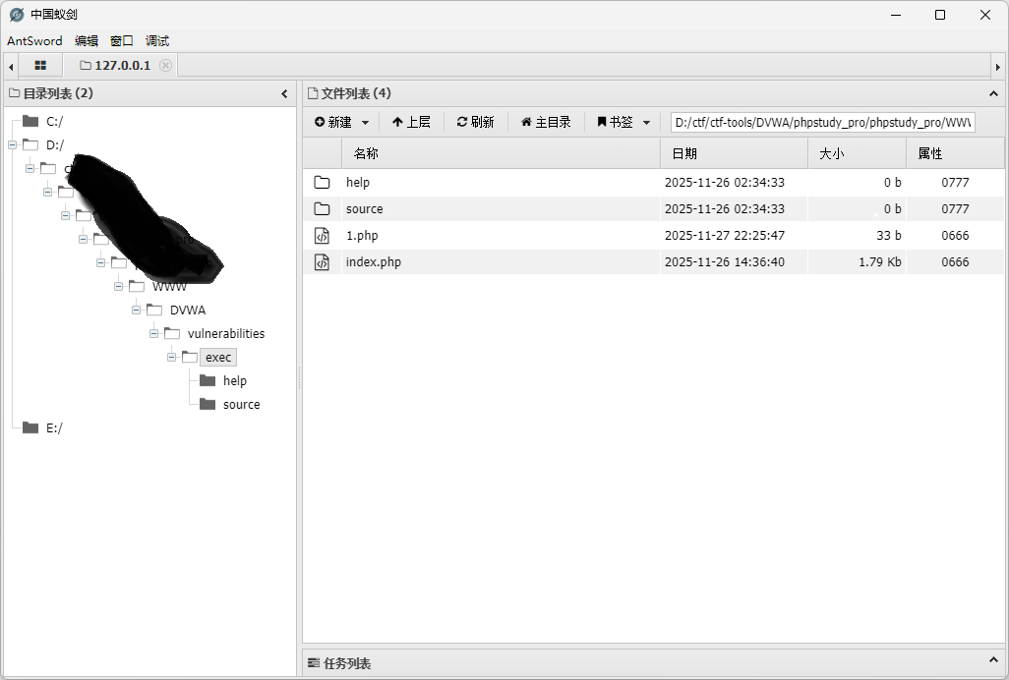Click the 书签 bookmark button
This screenshot has width=1009, height=680.
pos(616,122)
